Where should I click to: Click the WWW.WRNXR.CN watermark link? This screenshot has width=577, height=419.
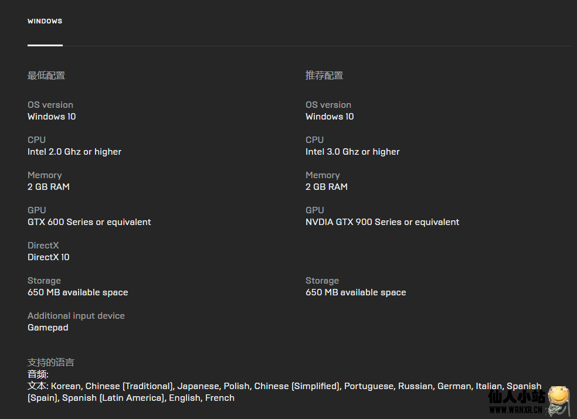(515, 410)
